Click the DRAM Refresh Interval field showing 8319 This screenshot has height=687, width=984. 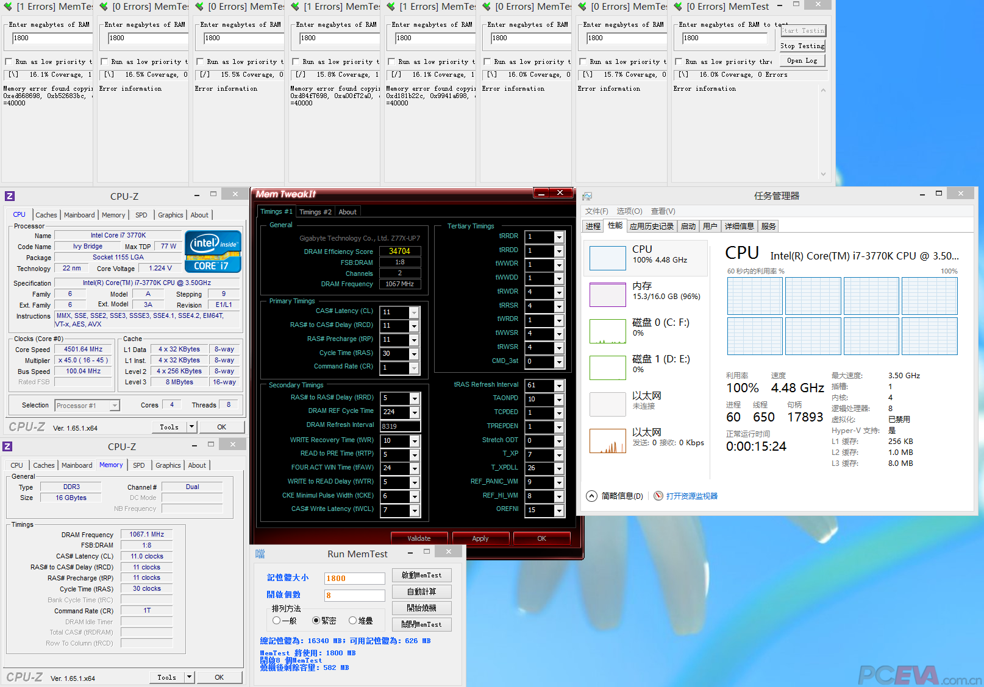click(400, 426)
